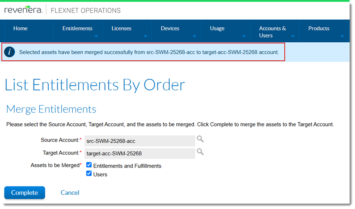
Task: Click the Source Account input field
Action: 140,141
